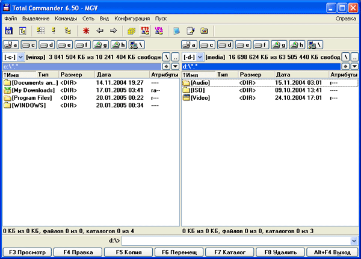Screen dimensions: 361x259
Task: Open left panel directory history arrow
Action: (175, 67)
